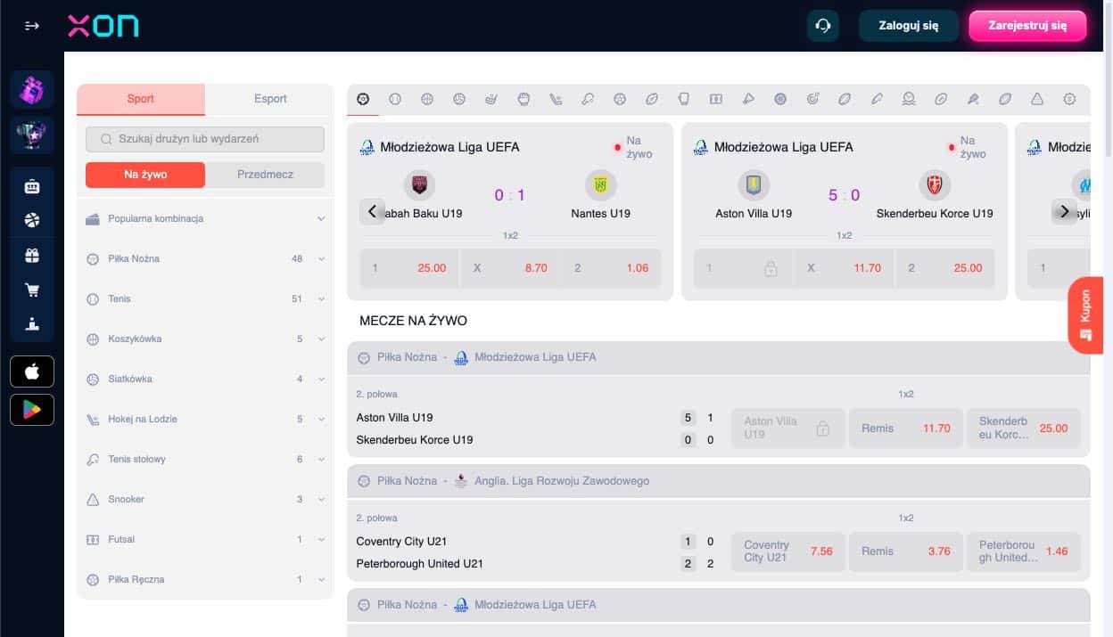Click the Zarejestruj się button
1113x637 pixels.
click(x=1027, y=26)
